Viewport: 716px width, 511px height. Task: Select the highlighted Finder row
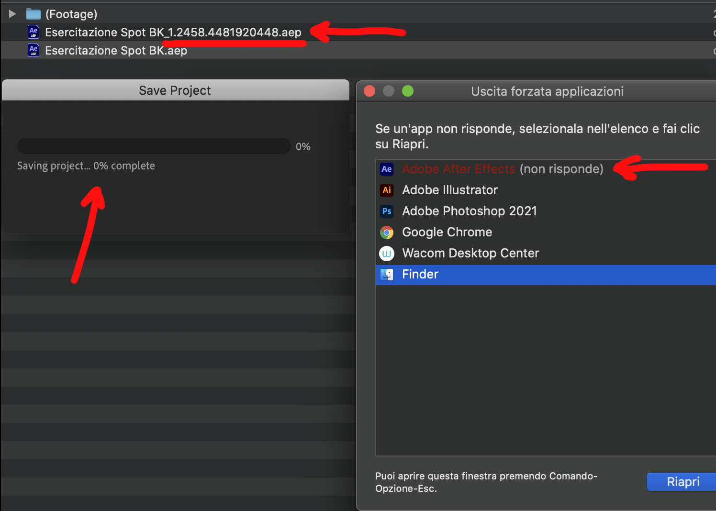(479, 274)
